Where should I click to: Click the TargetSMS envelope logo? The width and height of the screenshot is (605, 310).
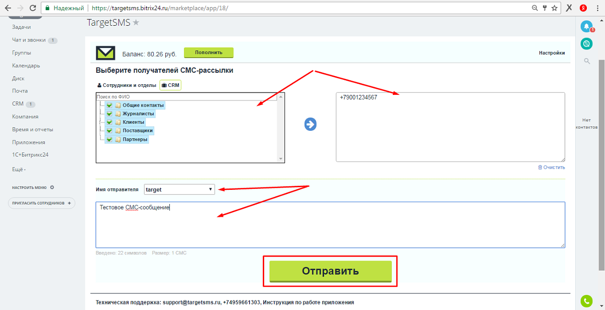click(x=106, y=53)
